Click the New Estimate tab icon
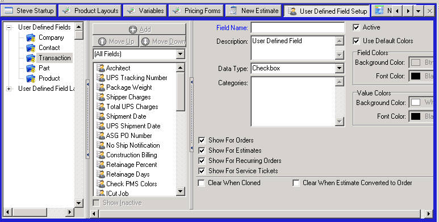This screenshot has width=439, height=222. 233,11
